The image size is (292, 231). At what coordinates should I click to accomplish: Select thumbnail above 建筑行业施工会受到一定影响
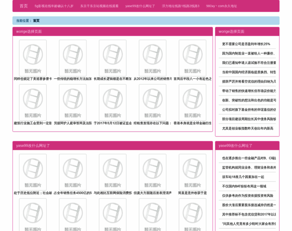(x=33, y=102)
